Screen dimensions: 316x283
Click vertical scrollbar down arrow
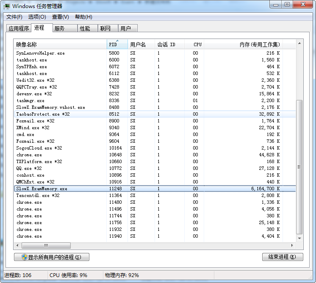click(x=299, y=238)
